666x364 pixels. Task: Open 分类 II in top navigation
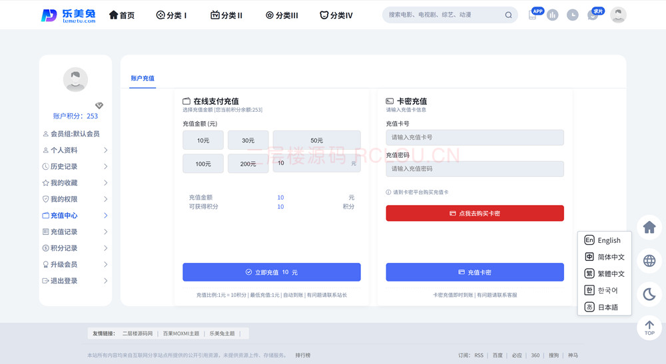pos(226,15)
